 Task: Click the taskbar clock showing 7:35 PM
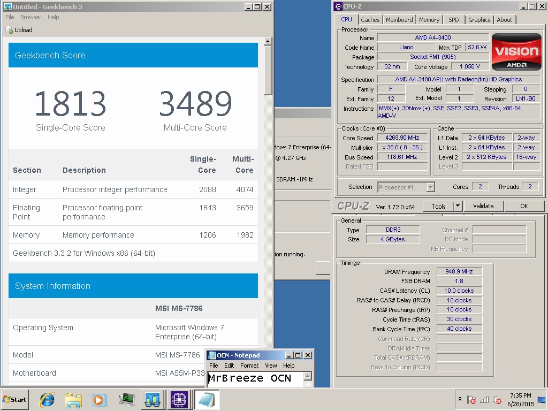coord(520,399)
